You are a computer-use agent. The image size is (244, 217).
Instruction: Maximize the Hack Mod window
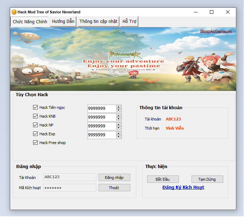(212, 12)
